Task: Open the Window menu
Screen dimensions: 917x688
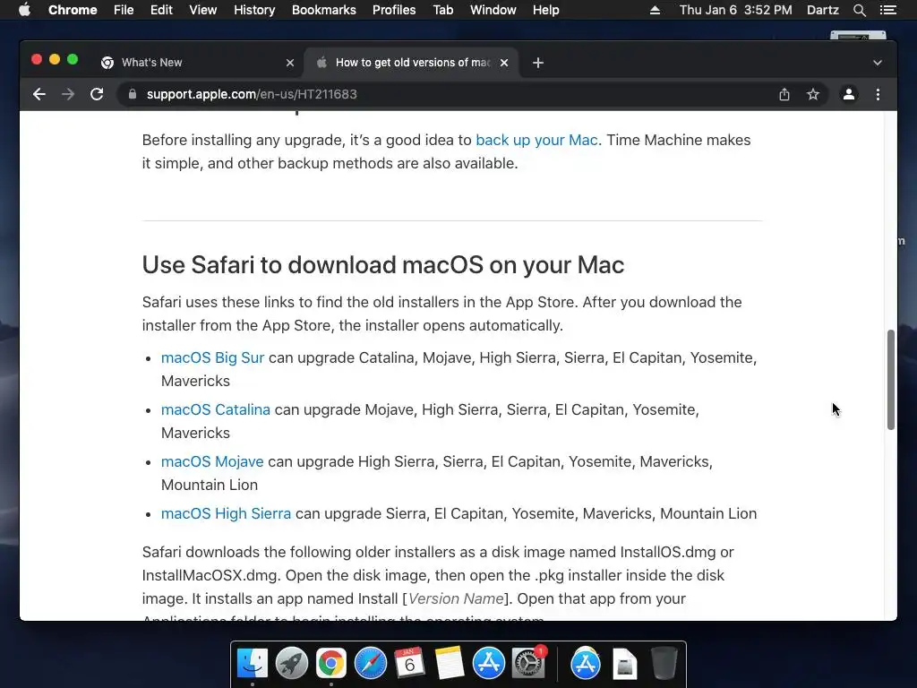Action: tap(493, 10)
